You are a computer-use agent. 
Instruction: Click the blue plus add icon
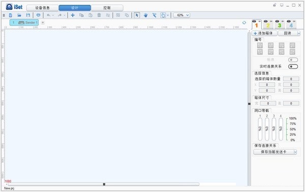(73, 15)
